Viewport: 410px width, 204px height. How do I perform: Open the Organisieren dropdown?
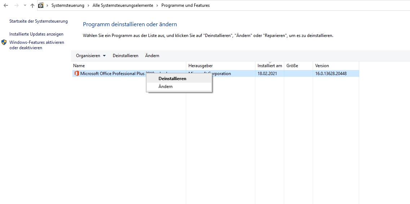click(x=91, y=56)
